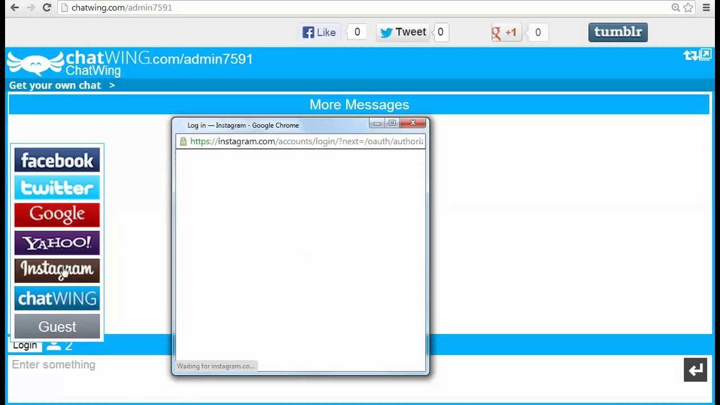Click the refresh arrows icon in chat header
720x405 pixels.
point(691,55)
